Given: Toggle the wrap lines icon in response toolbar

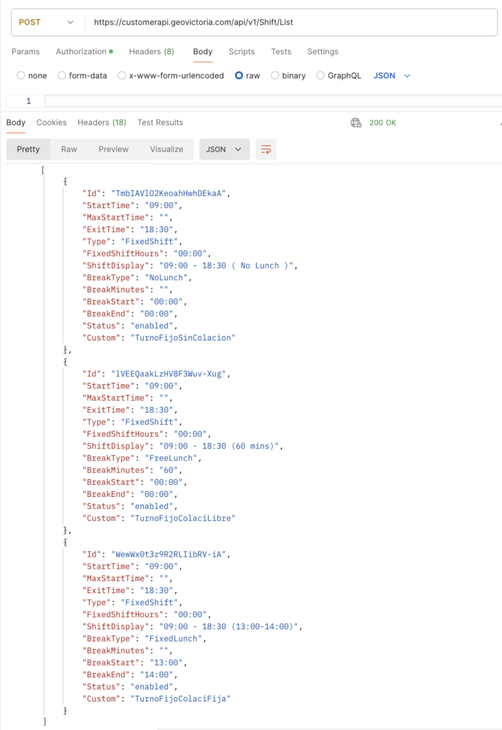Looking at the screenshot, I should tap(266, 149).
